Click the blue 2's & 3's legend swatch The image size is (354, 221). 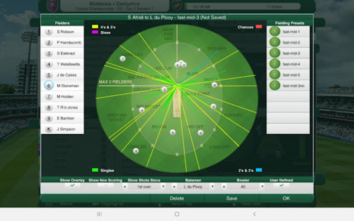259,170
